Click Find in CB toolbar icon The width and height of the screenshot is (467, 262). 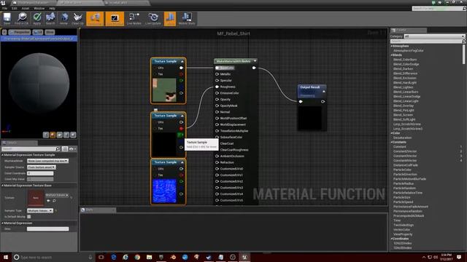coord(21,19)
